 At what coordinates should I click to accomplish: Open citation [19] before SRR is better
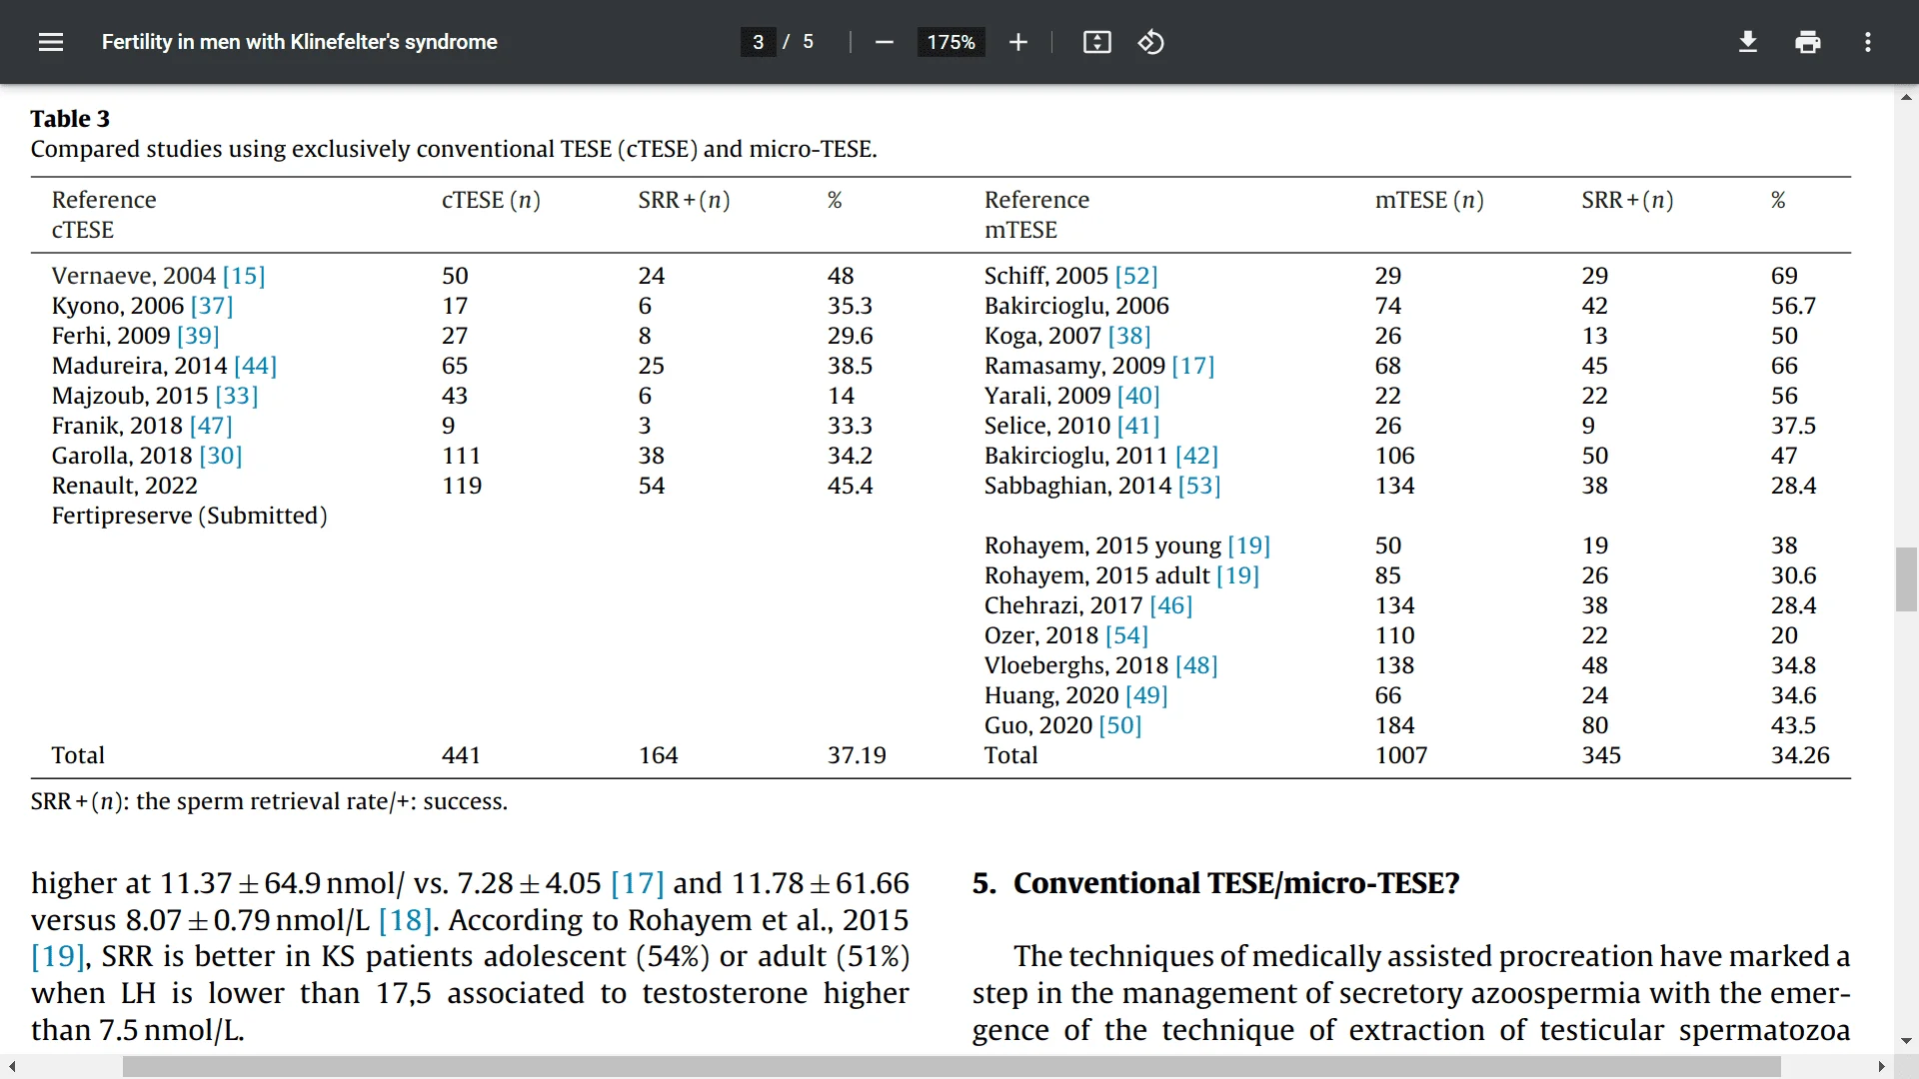pos(58,957)
